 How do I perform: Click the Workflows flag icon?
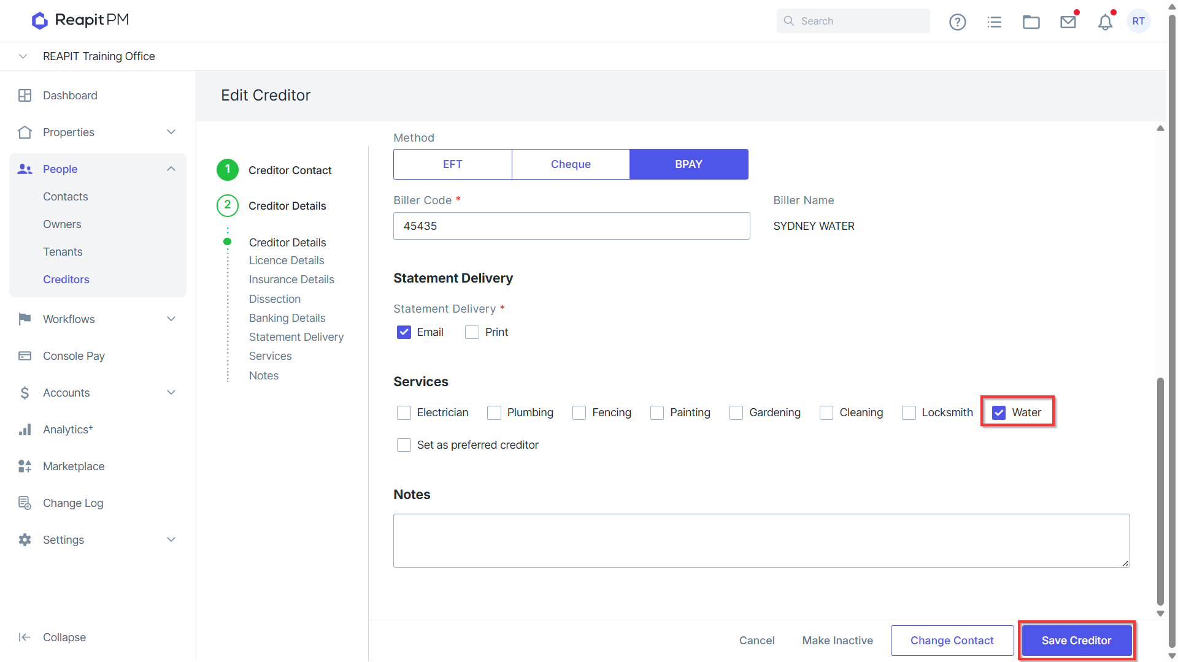pyautogui.click(x=25, y=319)
